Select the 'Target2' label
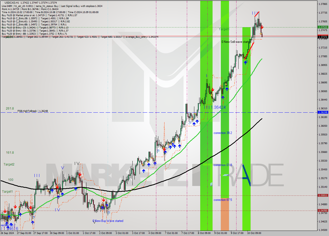Image resolution: width=329 pixels, height=236 pixels. coord(9,164)
